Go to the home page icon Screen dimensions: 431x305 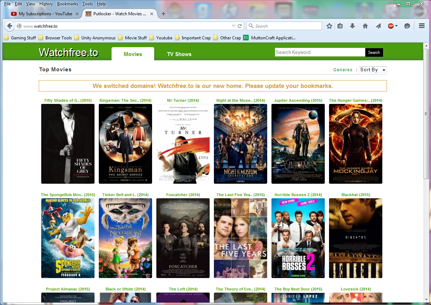365,26
